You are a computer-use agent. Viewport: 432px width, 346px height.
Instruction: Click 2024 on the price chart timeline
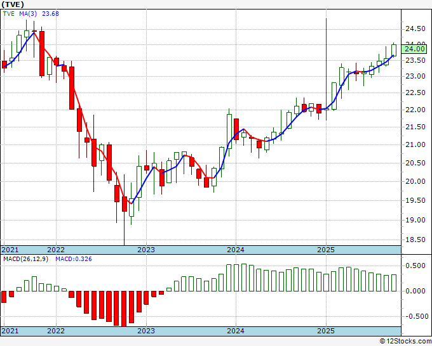236,250
